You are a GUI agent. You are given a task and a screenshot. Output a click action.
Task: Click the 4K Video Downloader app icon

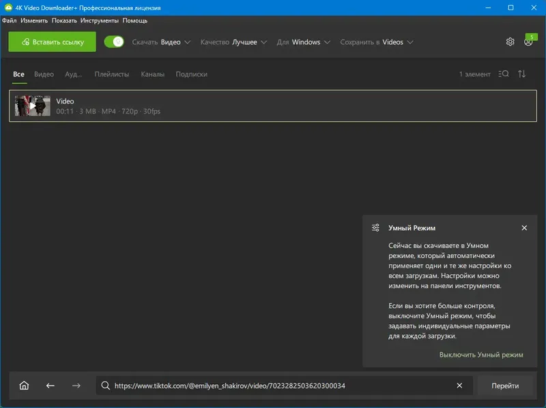point(8,7)
